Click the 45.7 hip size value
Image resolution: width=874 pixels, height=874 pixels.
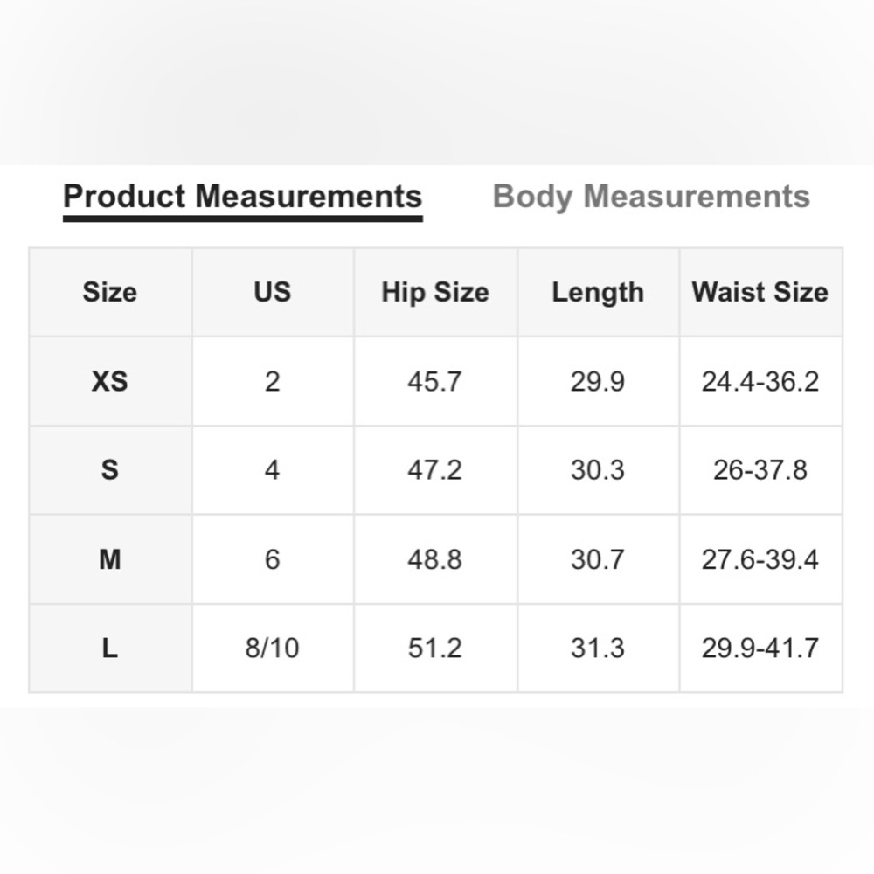pyautogui.click(x=435, y=381)
